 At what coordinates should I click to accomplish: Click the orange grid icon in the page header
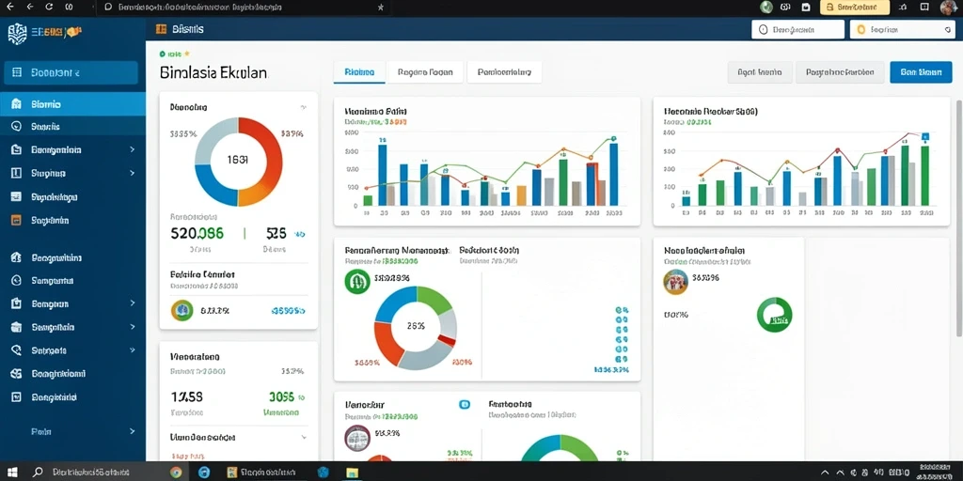click(162, 29)
